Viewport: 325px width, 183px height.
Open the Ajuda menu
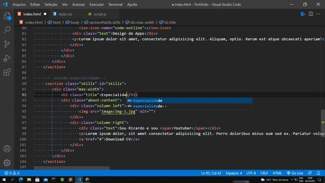pyautogui.click(x=132, y=5)
